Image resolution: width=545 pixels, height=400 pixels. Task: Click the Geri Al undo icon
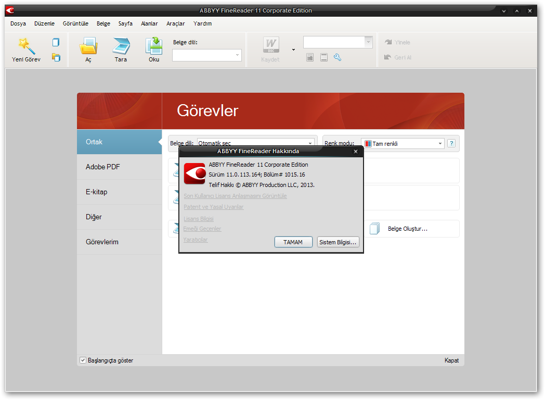(x=388, y=57)
